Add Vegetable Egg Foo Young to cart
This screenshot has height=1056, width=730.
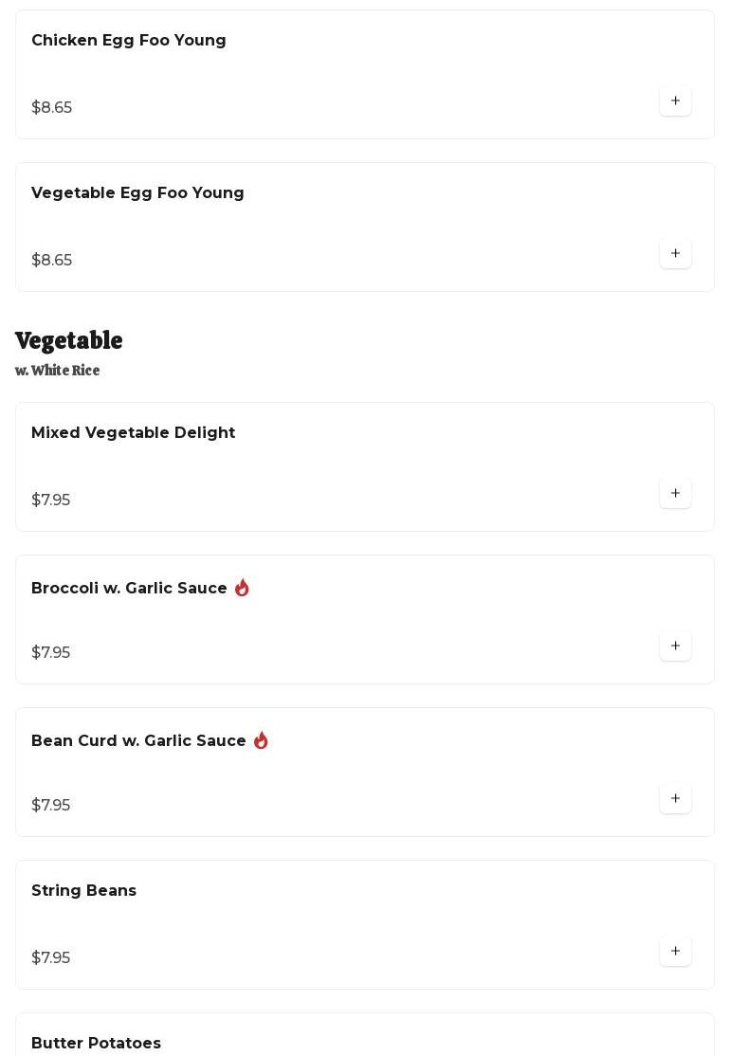pyautogui.click(x=675, y=254)
